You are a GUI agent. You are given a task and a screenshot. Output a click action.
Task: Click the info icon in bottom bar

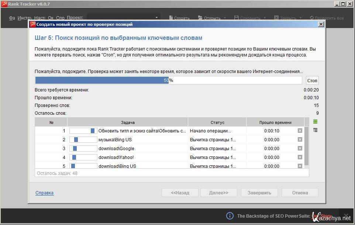(x=230, y=216)
